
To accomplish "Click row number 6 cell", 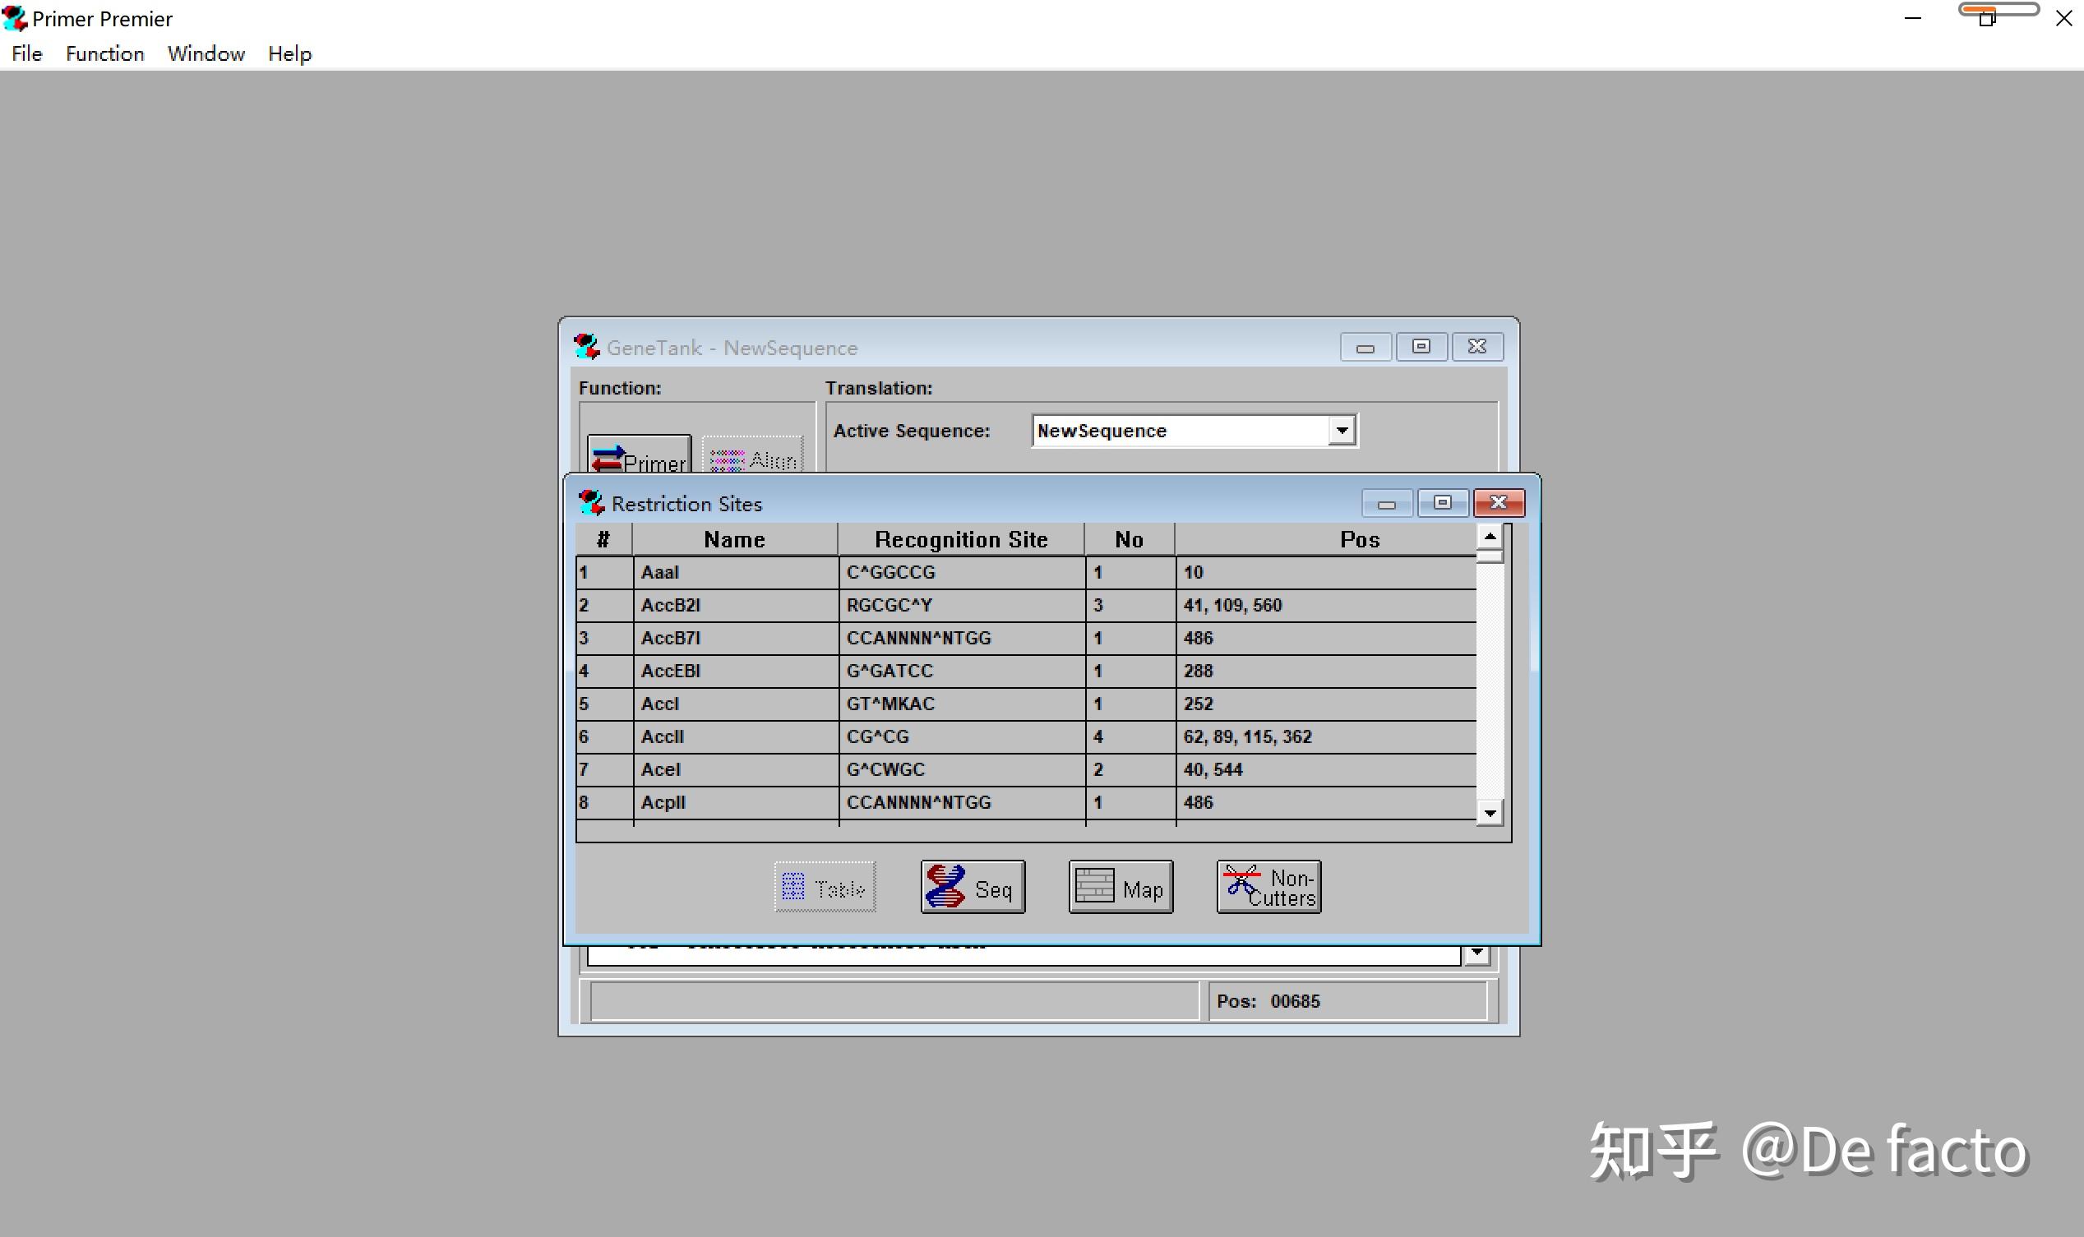I will (603, 737).
